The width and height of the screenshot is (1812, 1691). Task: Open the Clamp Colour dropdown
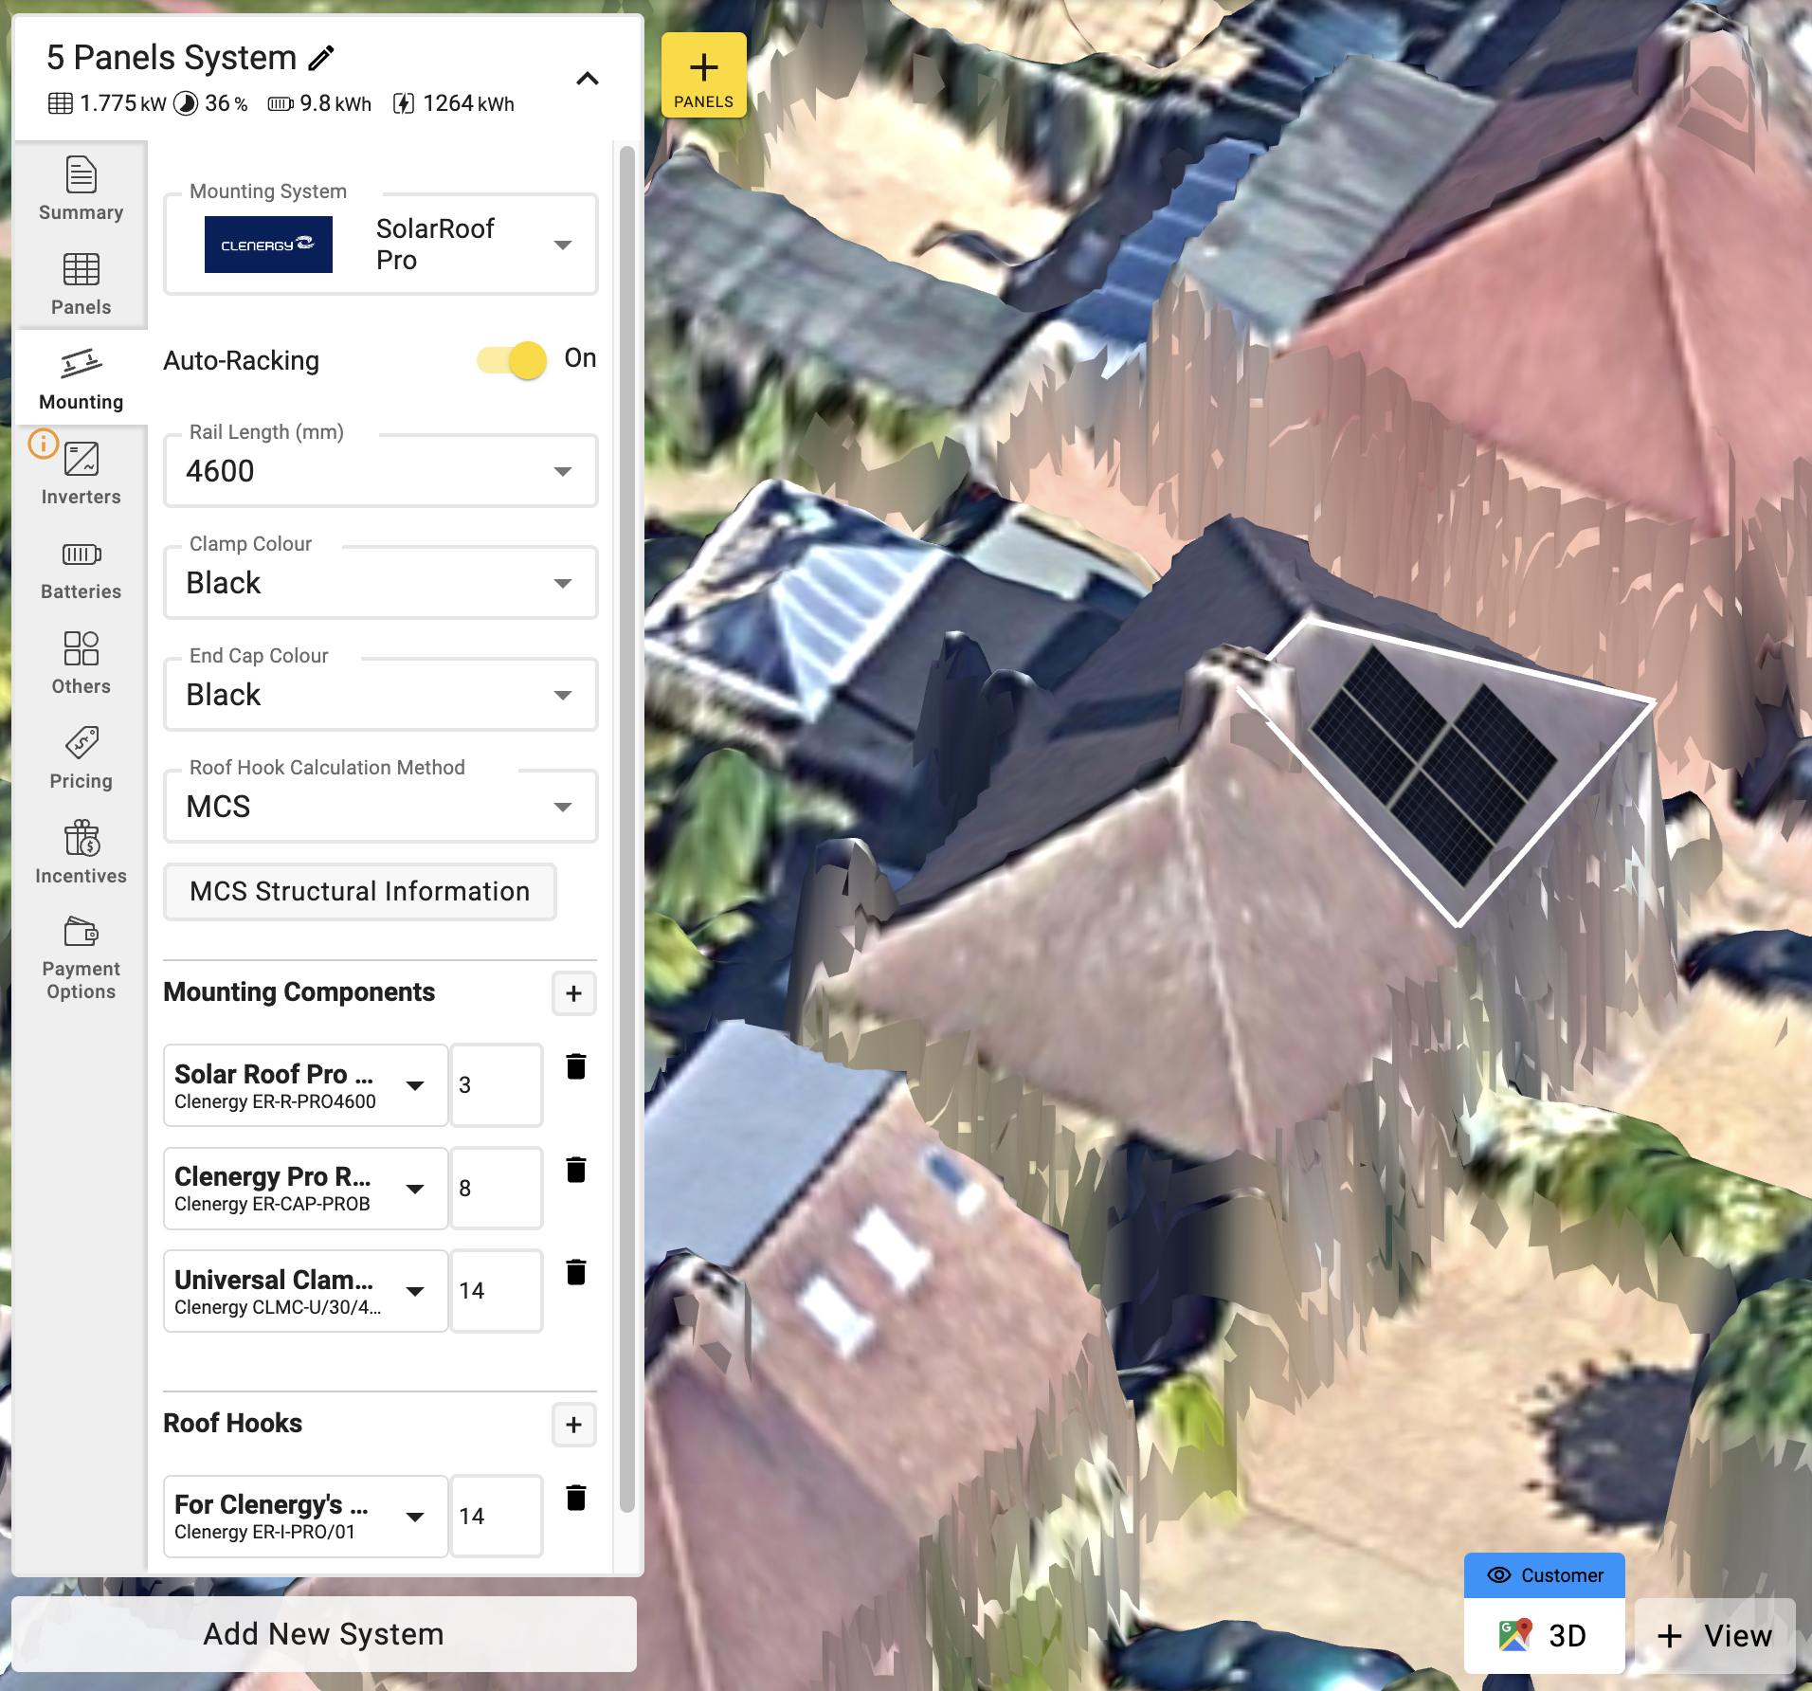(381, 583)
